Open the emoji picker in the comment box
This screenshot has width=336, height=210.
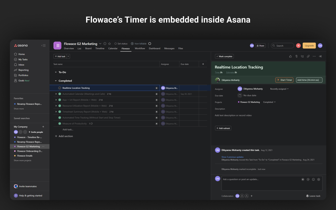pyautogui.click(x=313, y=180)
